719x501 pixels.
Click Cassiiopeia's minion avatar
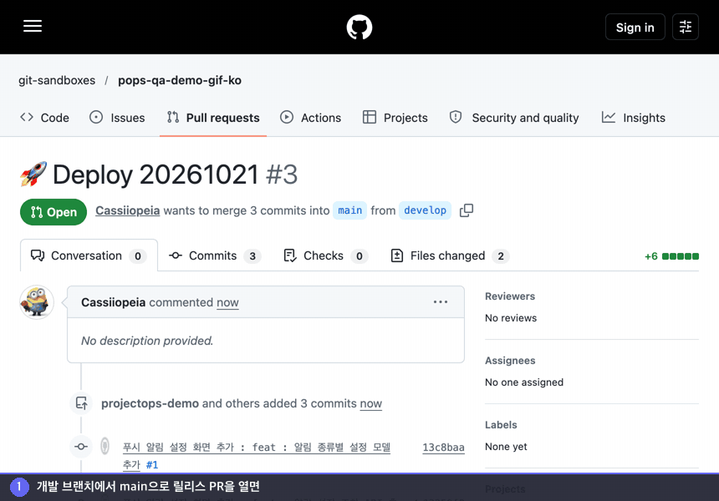[37, 302]
